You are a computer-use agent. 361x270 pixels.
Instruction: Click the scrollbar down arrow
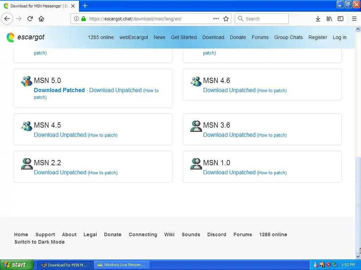coord(358,256)
